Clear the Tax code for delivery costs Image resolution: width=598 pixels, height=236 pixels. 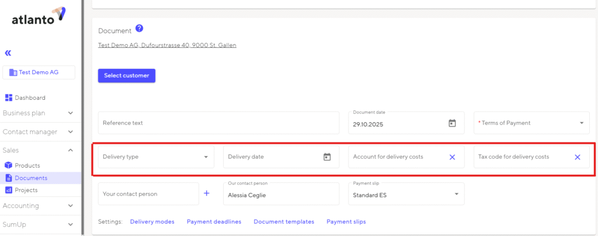(577, 157)
